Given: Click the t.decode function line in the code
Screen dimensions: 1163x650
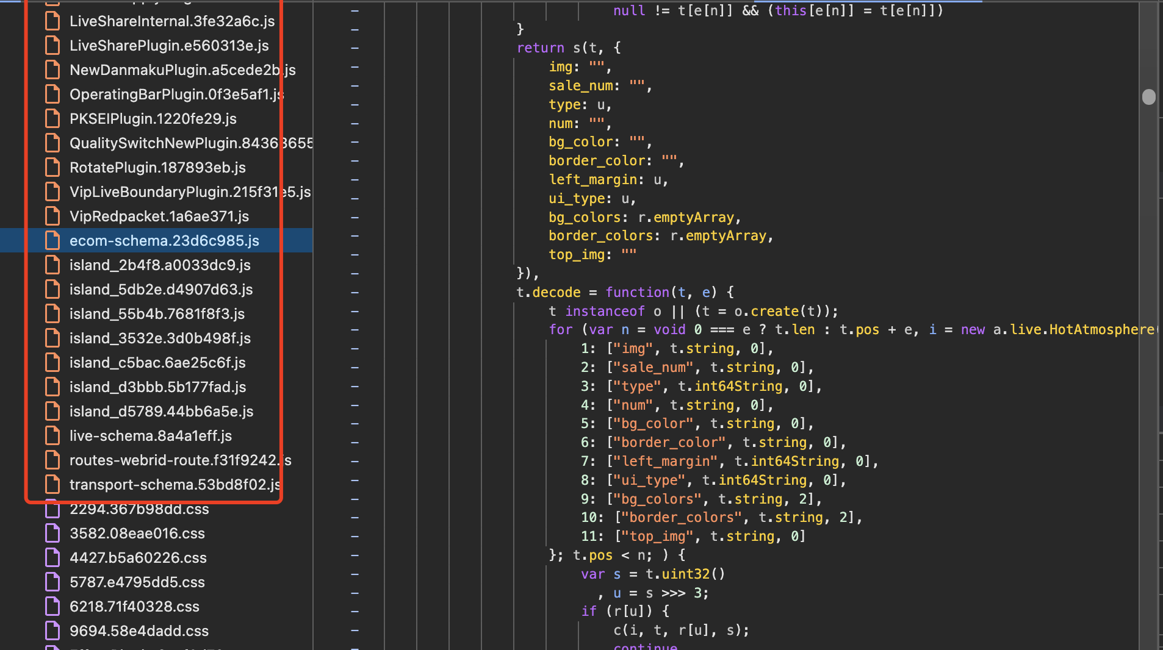Looking at the screenshot, I should point(622,292).
